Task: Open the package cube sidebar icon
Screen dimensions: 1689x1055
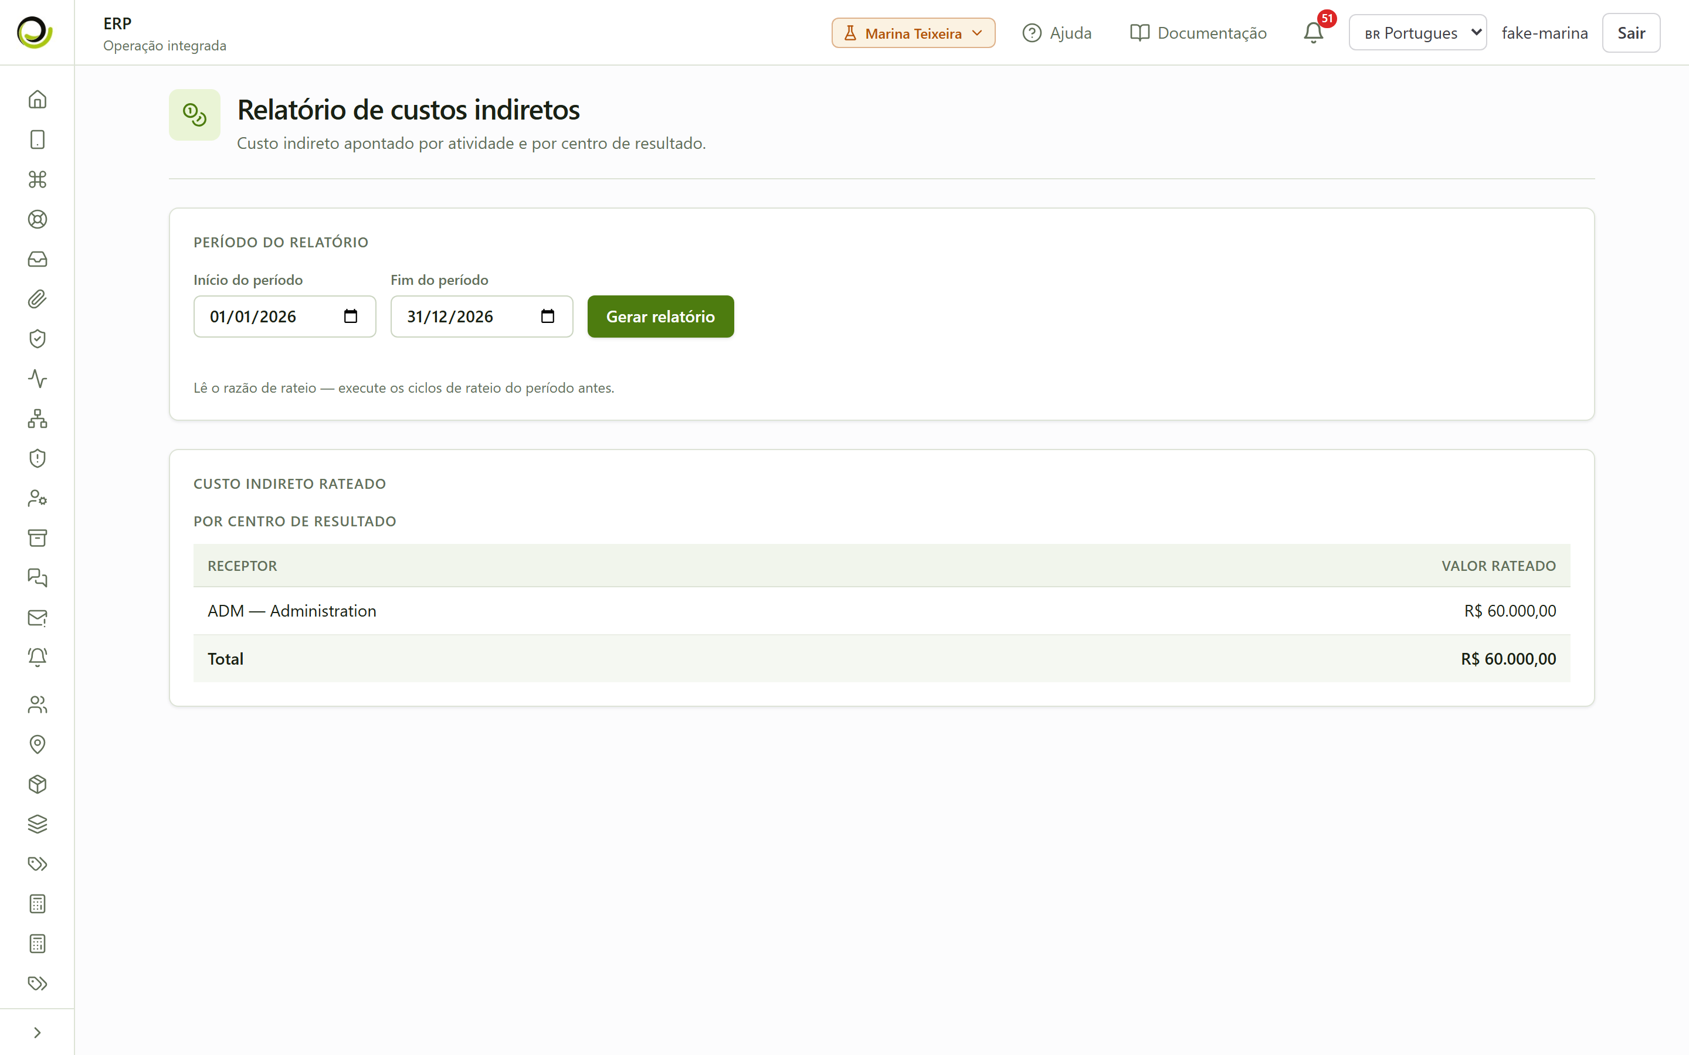Action: click(38, 784)
